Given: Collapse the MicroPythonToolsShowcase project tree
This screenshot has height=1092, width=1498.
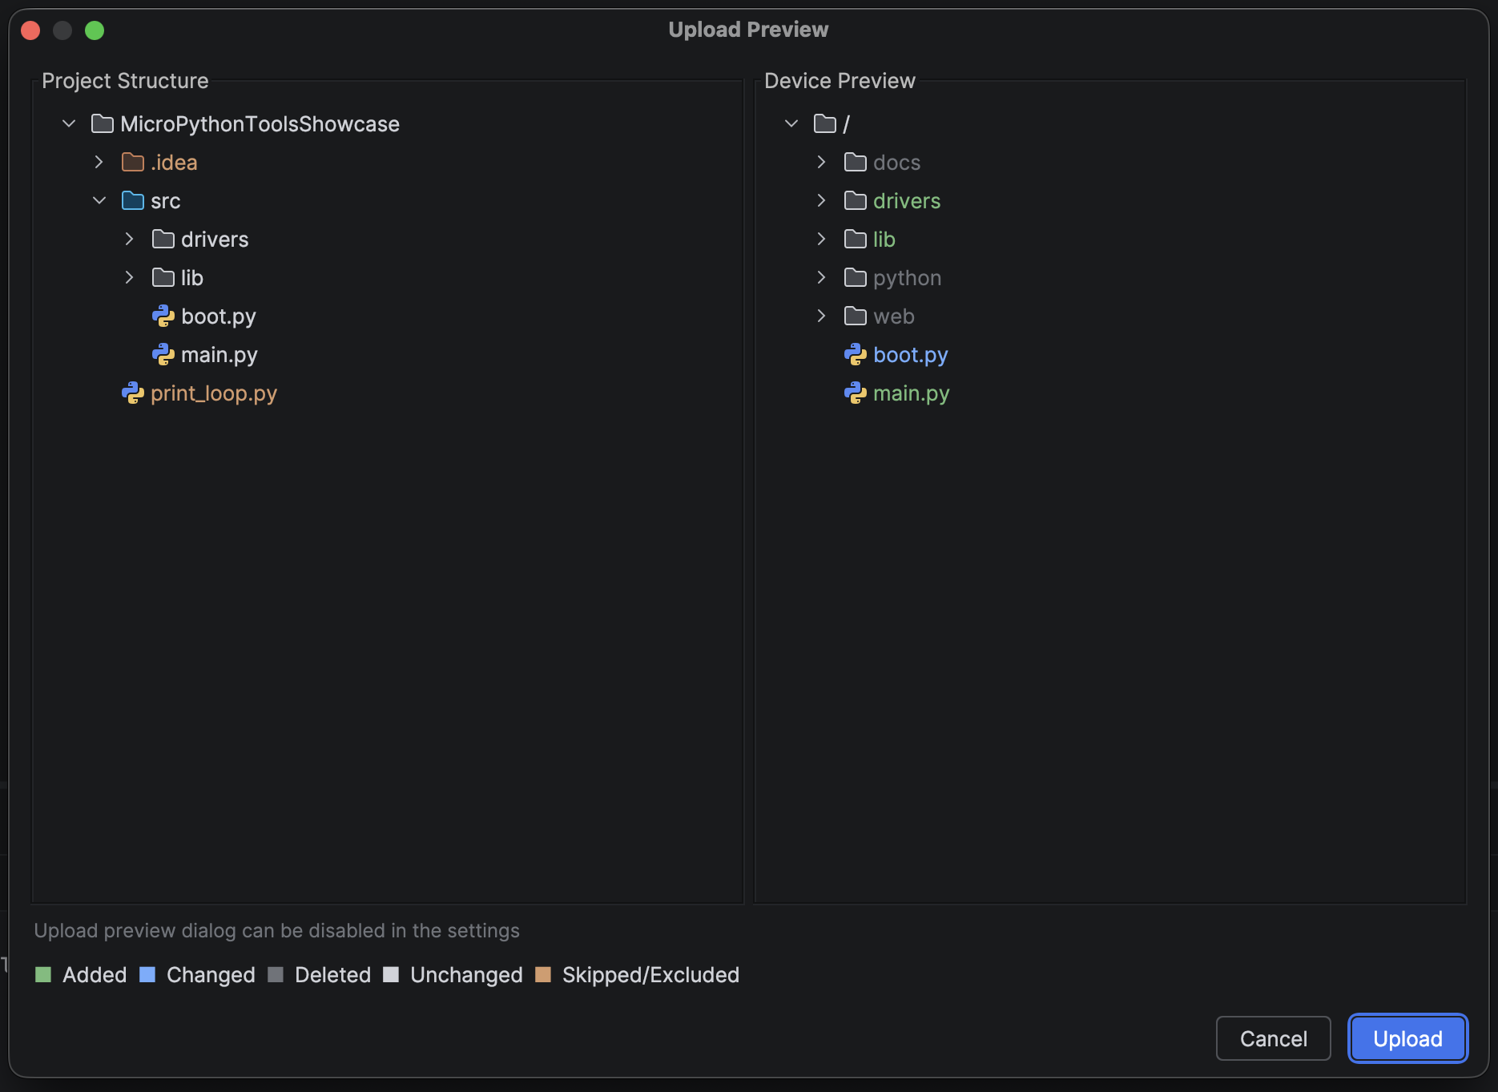Looking at the screenshot, I should click(69, 124).
